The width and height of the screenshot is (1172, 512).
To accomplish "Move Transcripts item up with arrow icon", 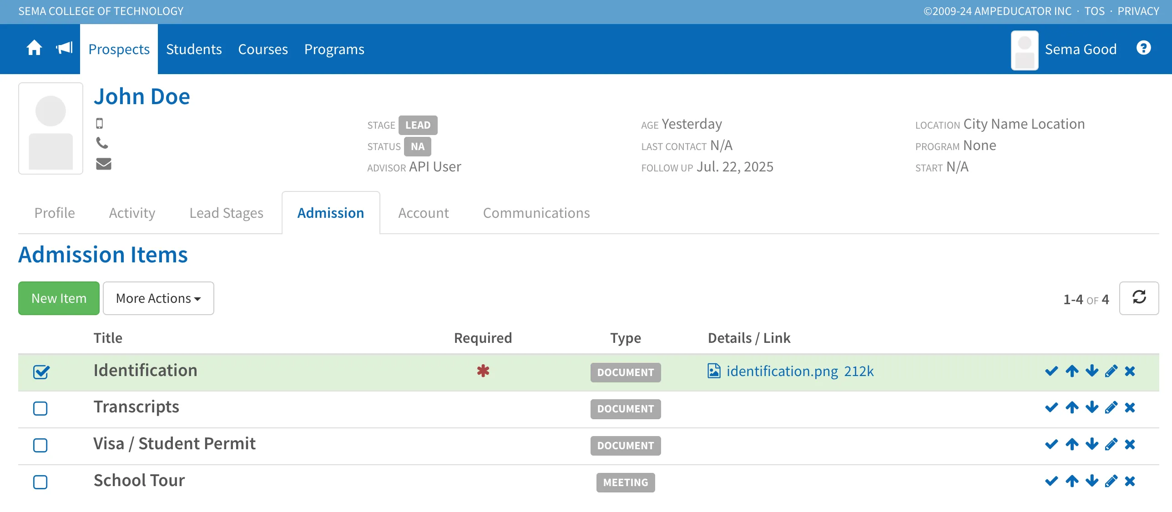I will (x=1072, y=407).
